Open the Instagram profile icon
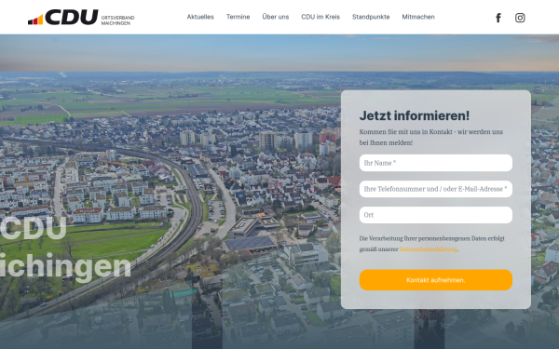Viewport: 559px width, 349px height. tap(520, 18)
